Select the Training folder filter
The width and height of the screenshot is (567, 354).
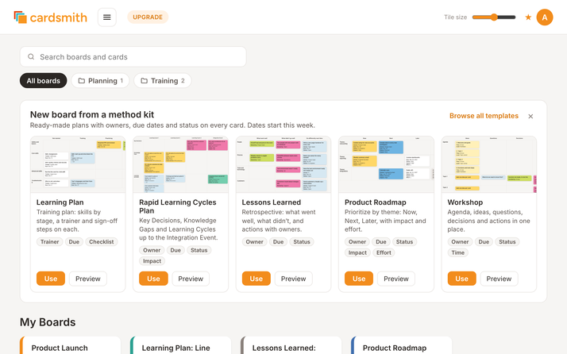163,81
